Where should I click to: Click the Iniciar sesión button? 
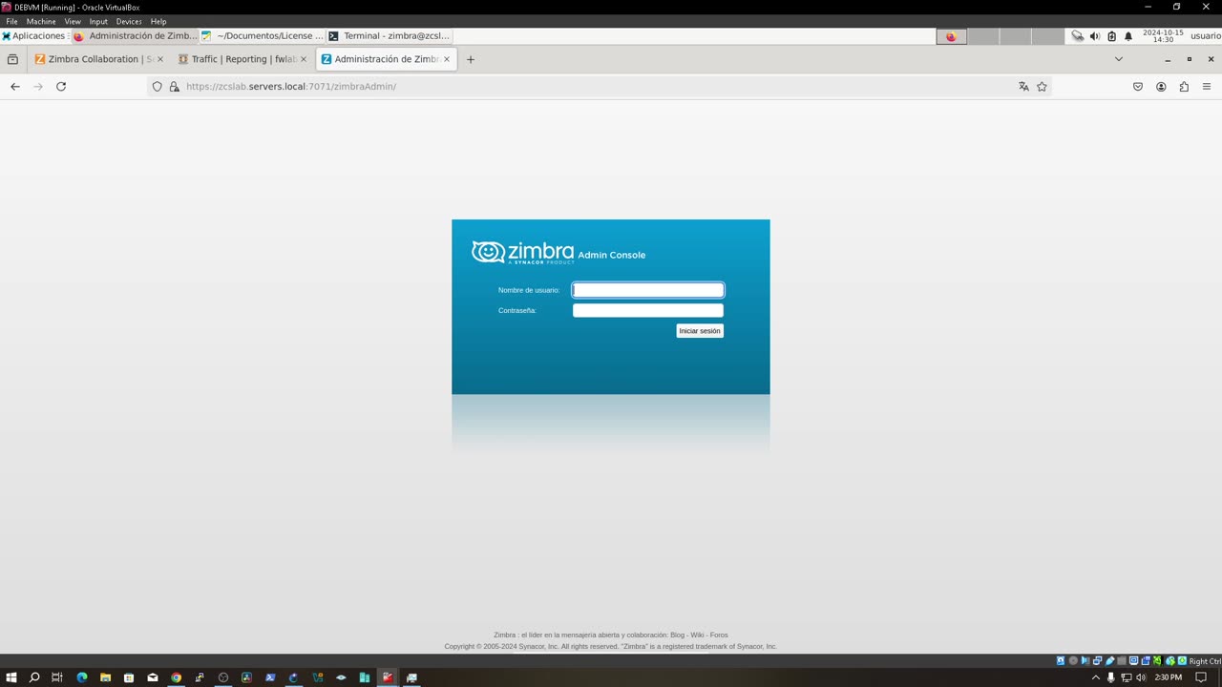[700, 331]
